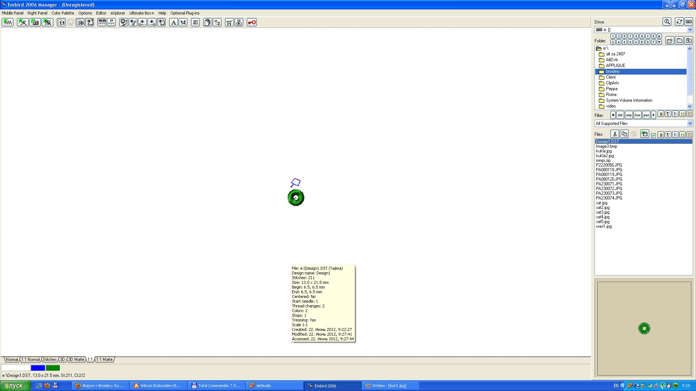Select kukla.jpg in the files list

604,151
